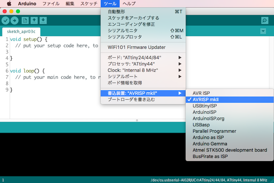Image resolution: width=274 pixels, height=183 pixels.
Task: Click the Verify checkmark toolbar icon
Action: (5, 21)
